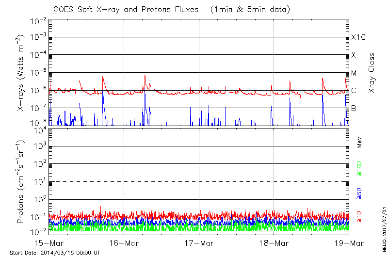Click the C class label on the right axis

(x=354, y=91)
